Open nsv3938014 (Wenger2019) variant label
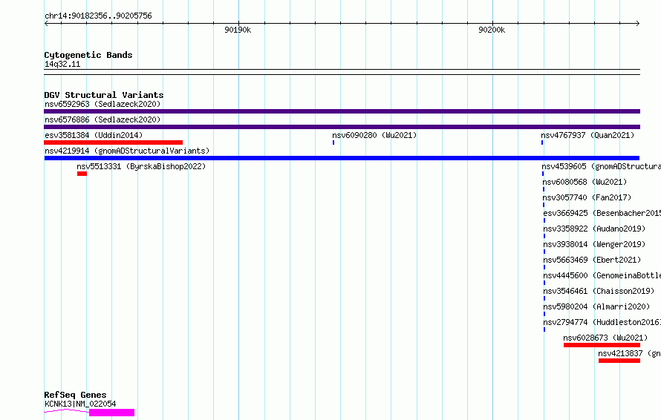Image resolution: width=661 pixels, height=420 pixels. pos(594,244)
